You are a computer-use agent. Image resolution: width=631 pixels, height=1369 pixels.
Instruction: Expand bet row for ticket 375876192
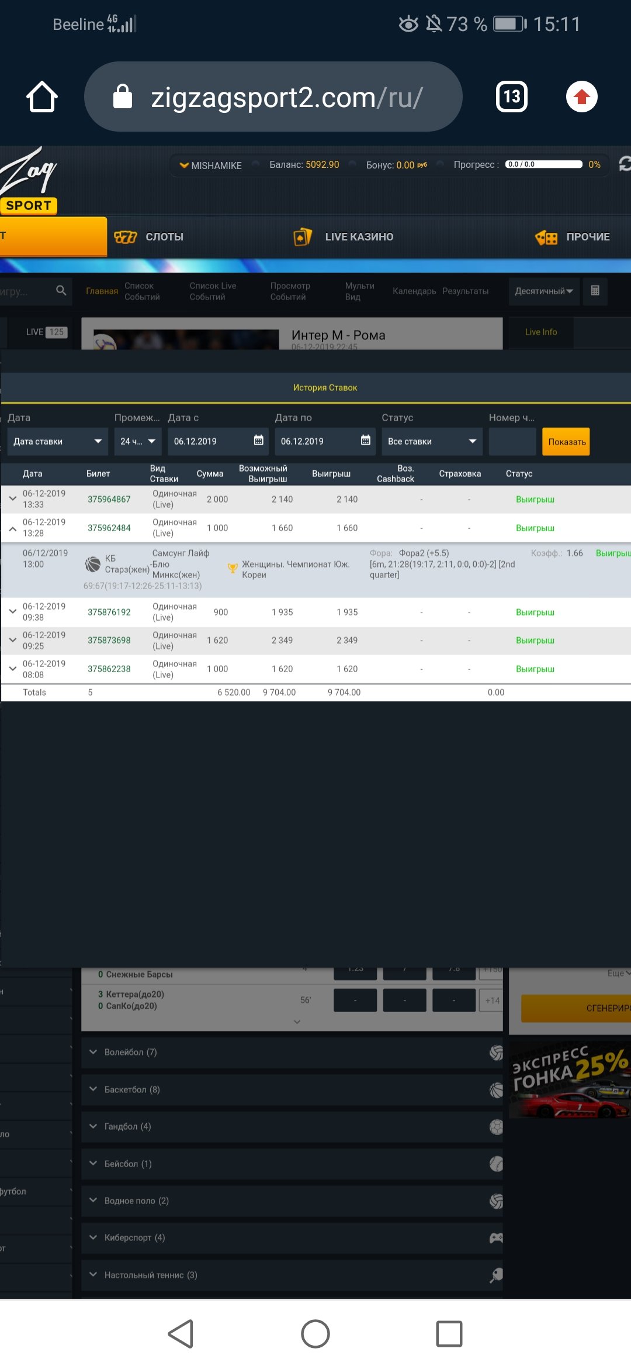pos(12,612)
